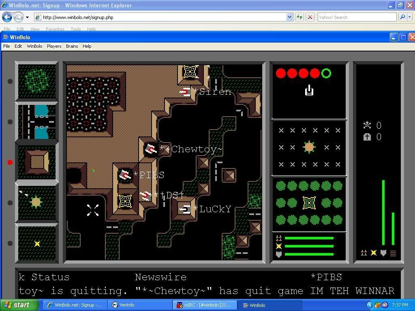Click the crosshair gunsight on the map
The image size is (415, 311).
click(93, 210)
